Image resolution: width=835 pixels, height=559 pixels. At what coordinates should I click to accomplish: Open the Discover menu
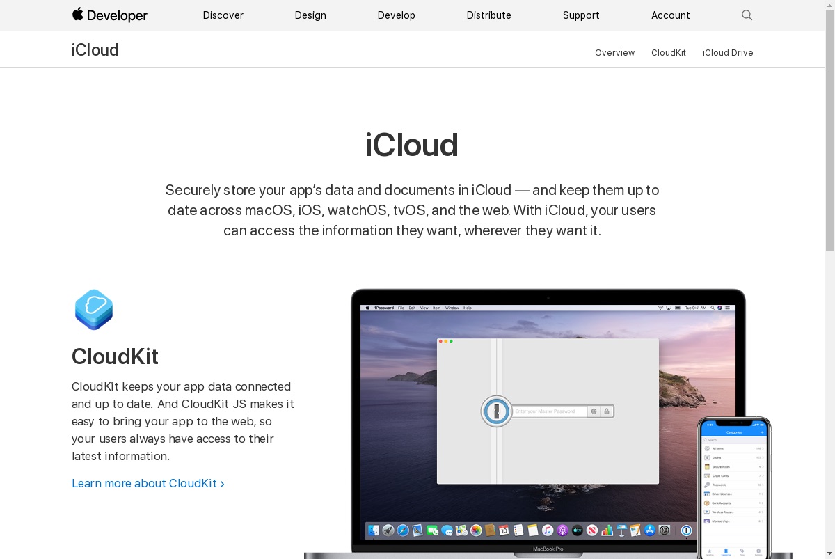(223, 15)
